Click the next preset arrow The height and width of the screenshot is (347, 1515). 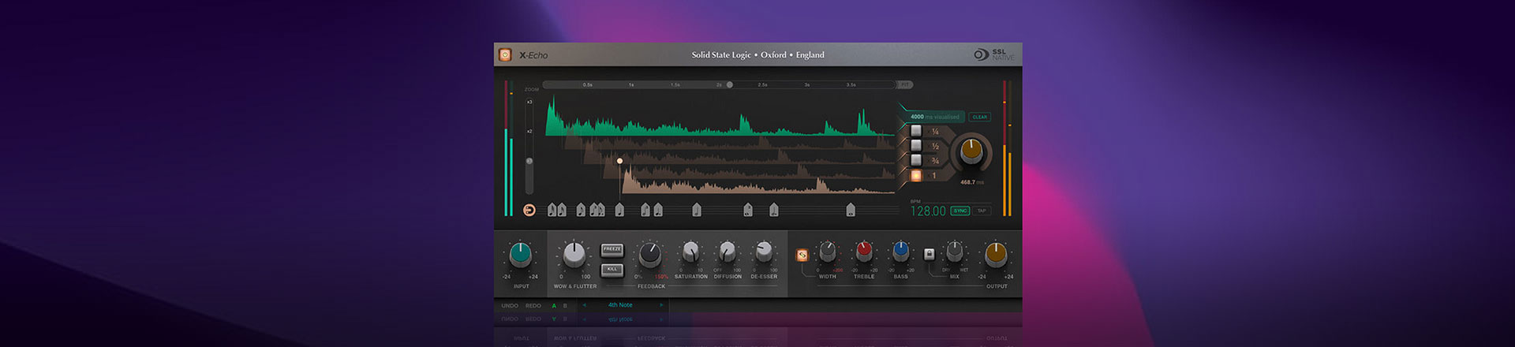661,304
